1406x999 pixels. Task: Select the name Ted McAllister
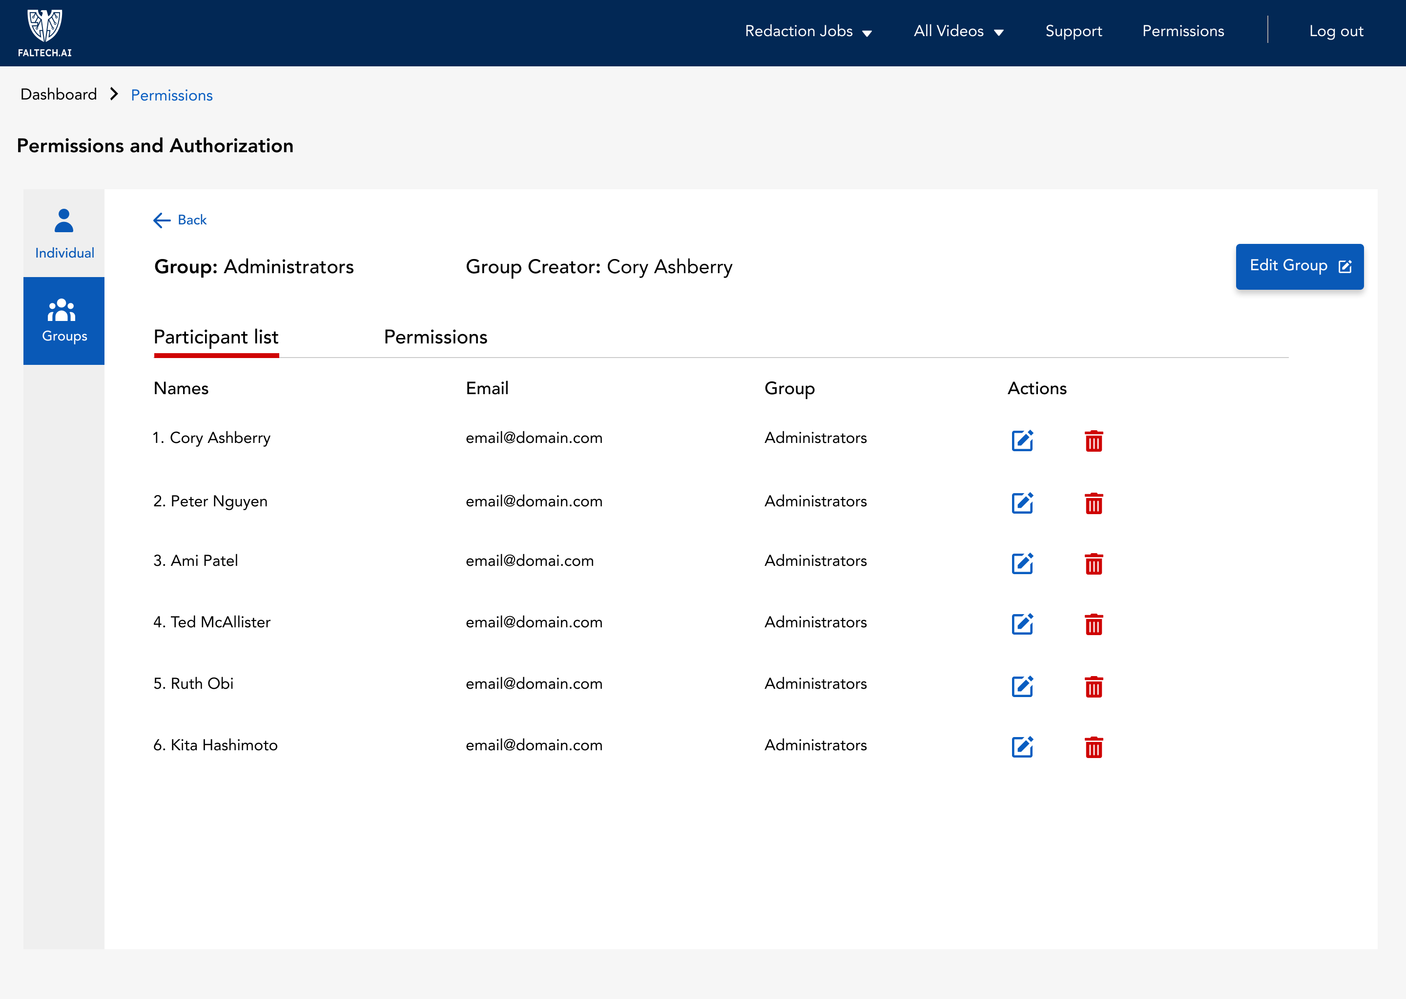(220, 622)
